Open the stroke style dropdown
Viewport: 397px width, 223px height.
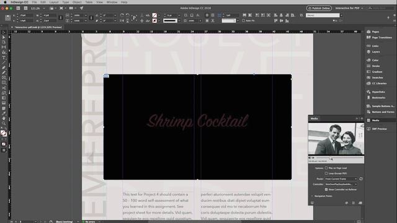click(179, 20)
